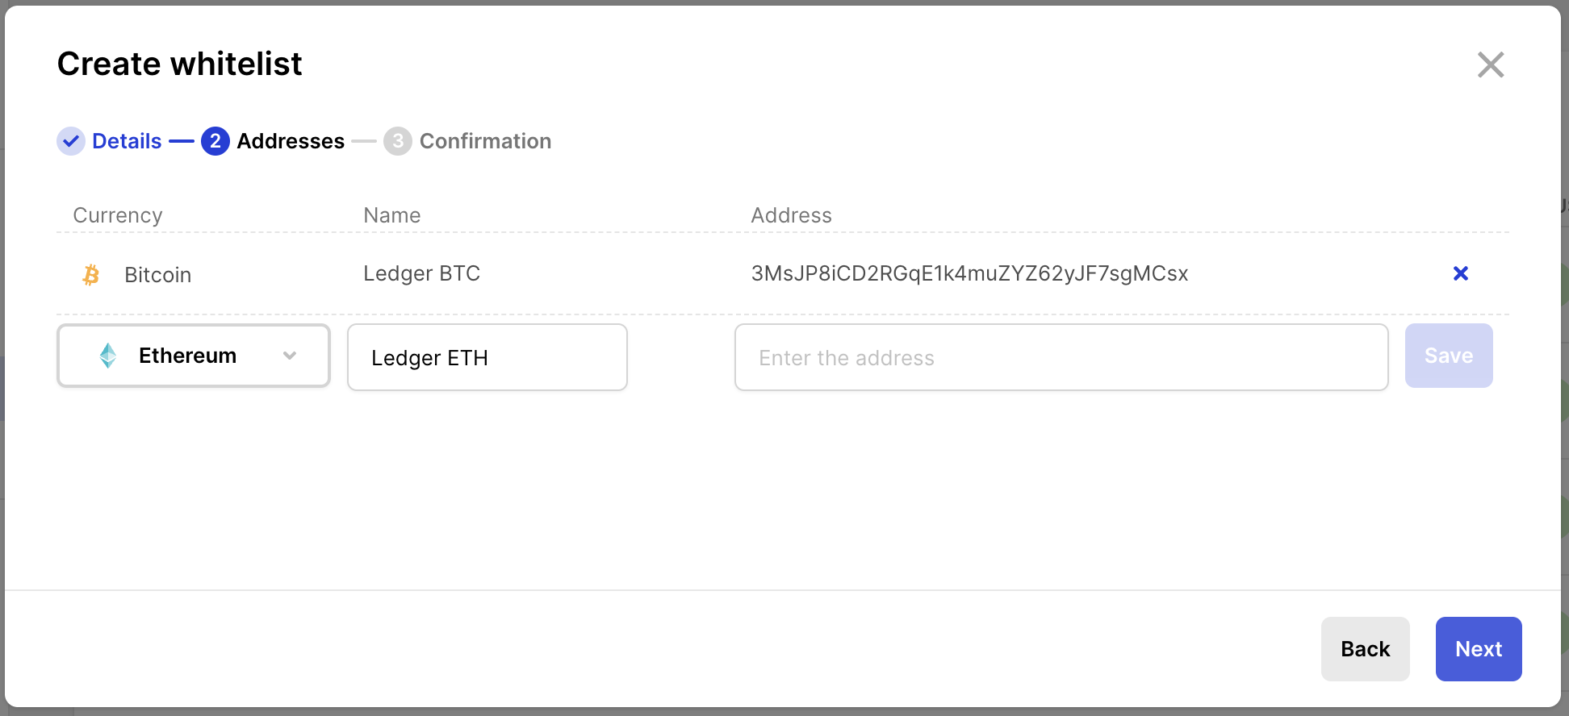The height and width of the screenshot is (716, 1569).
Task: Click the step 2 number circle
Action: point(215,141)
